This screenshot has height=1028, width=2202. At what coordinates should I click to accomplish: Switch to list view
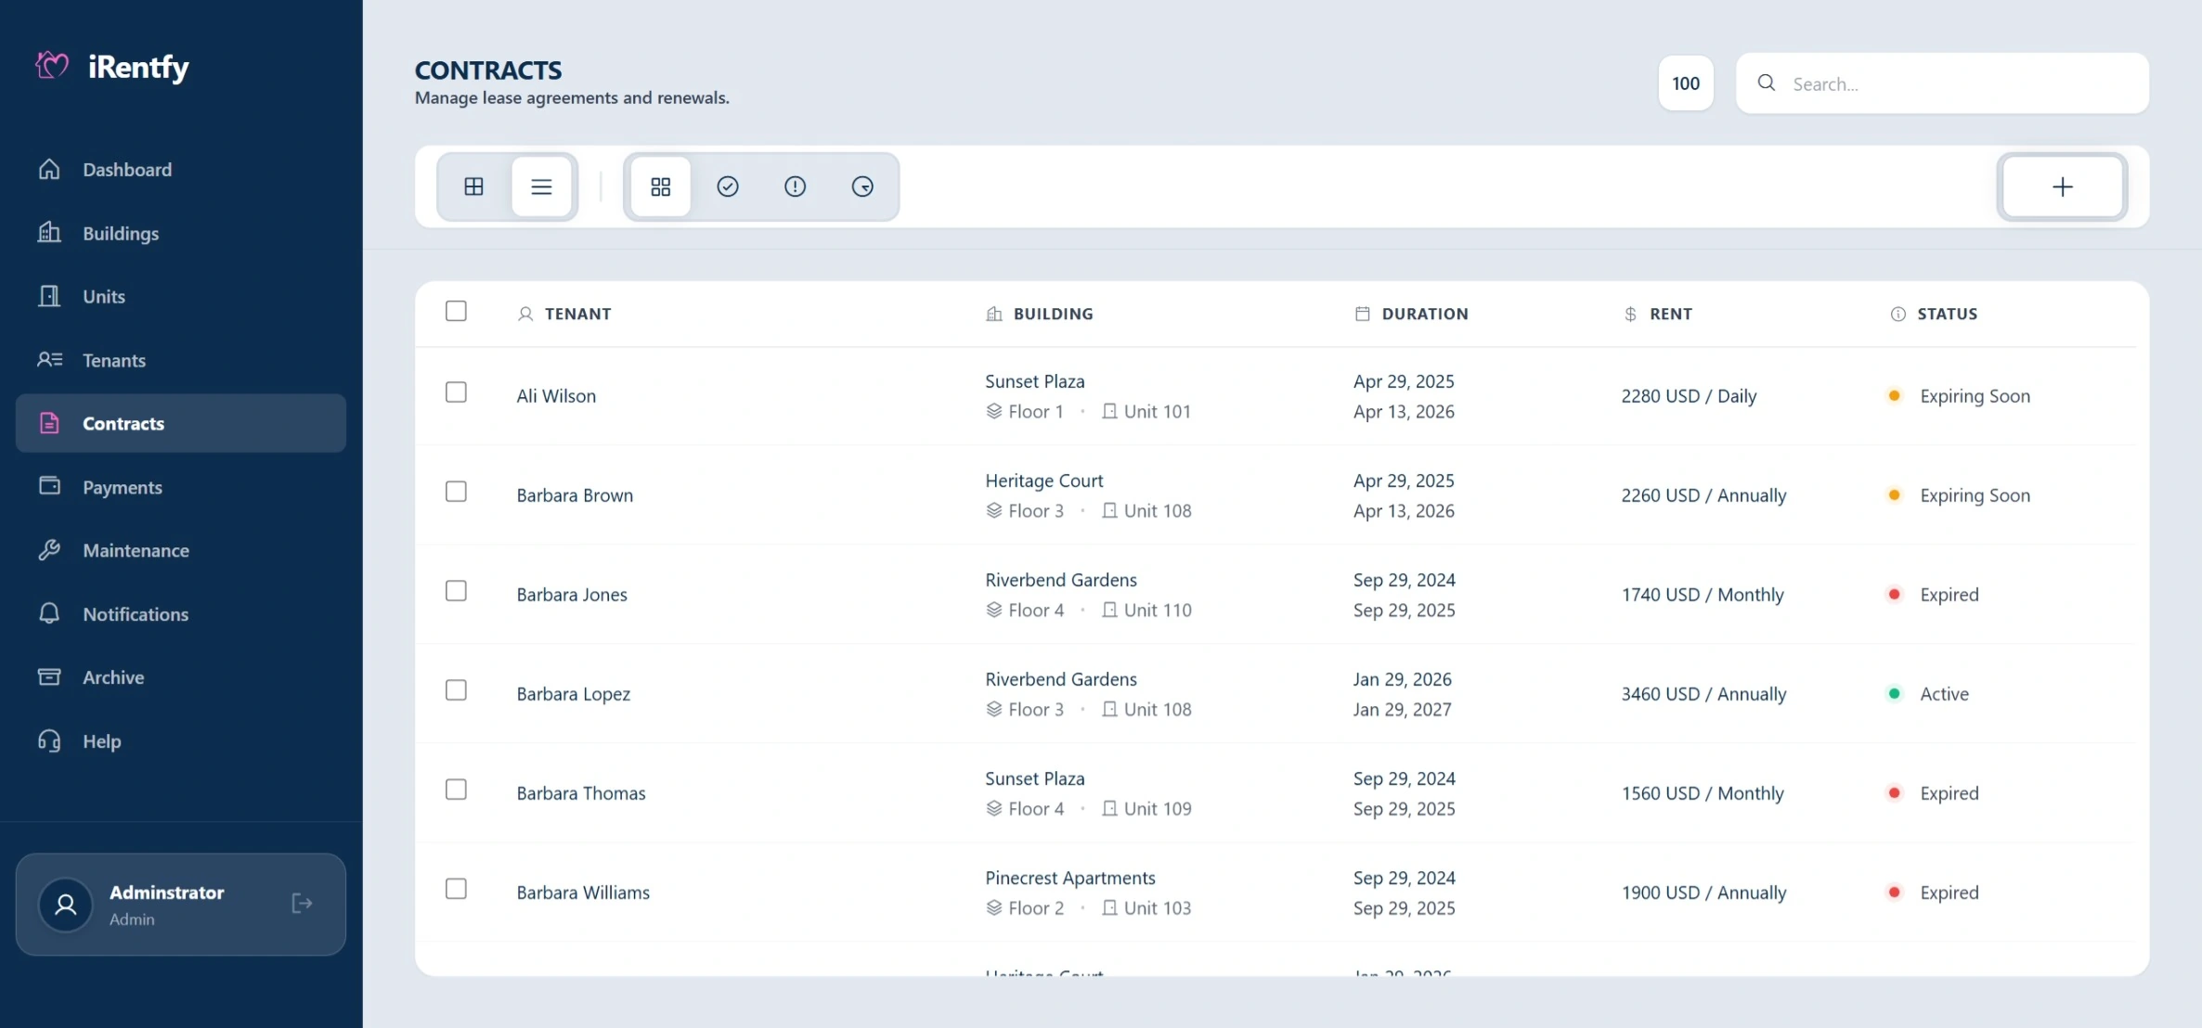click(541, 186)
